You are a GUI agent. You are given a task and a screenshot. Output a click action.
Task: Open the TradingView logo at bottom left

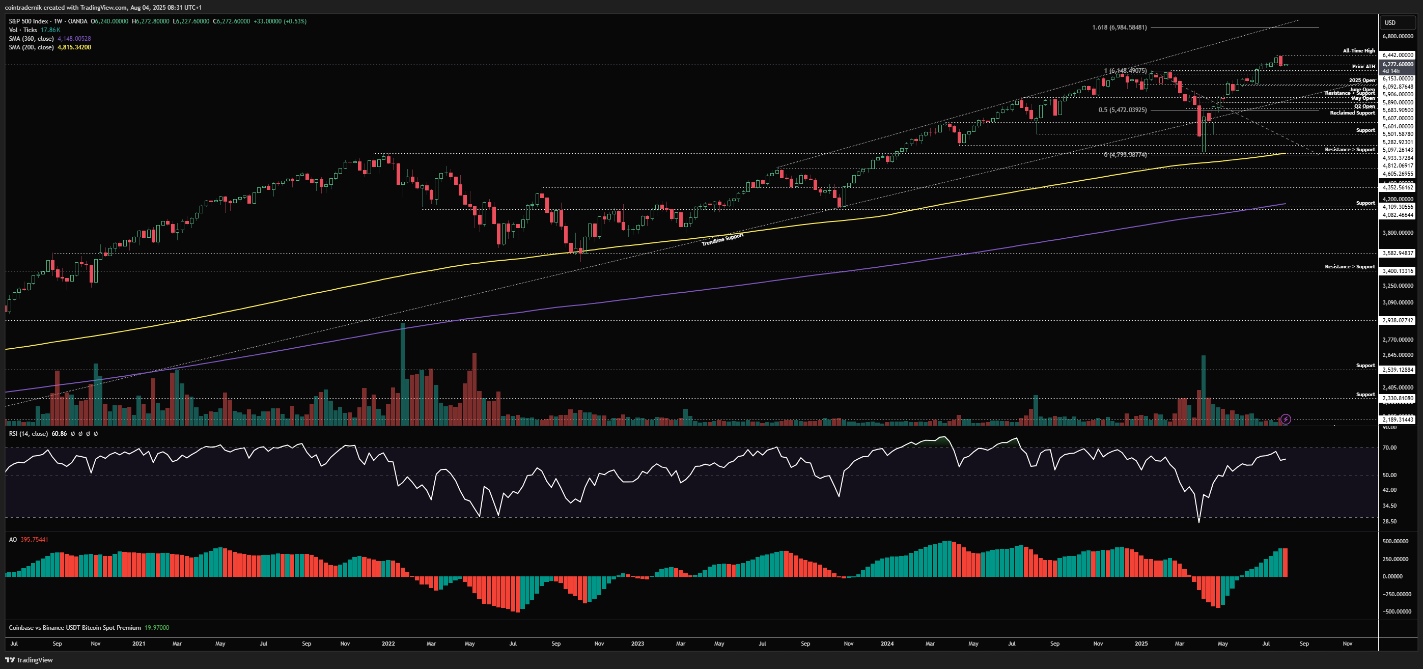(x=29, y=660)
